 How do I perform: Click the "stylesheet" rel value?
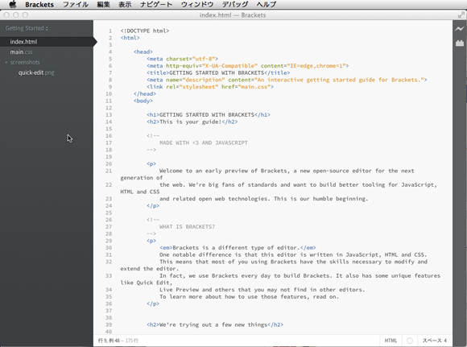198,87
